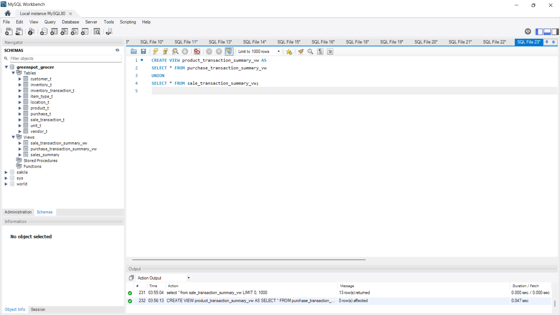The height and width of the screenshot is (315, 560).
Task: Open an SQL script file icon in main toolbar
Action: click(x=19, y=32)
